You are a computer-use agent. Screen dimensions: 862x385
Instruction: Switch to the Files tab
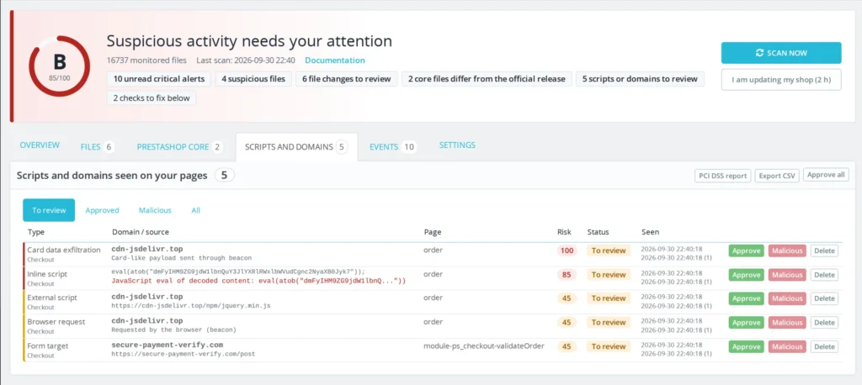point(97,146)
